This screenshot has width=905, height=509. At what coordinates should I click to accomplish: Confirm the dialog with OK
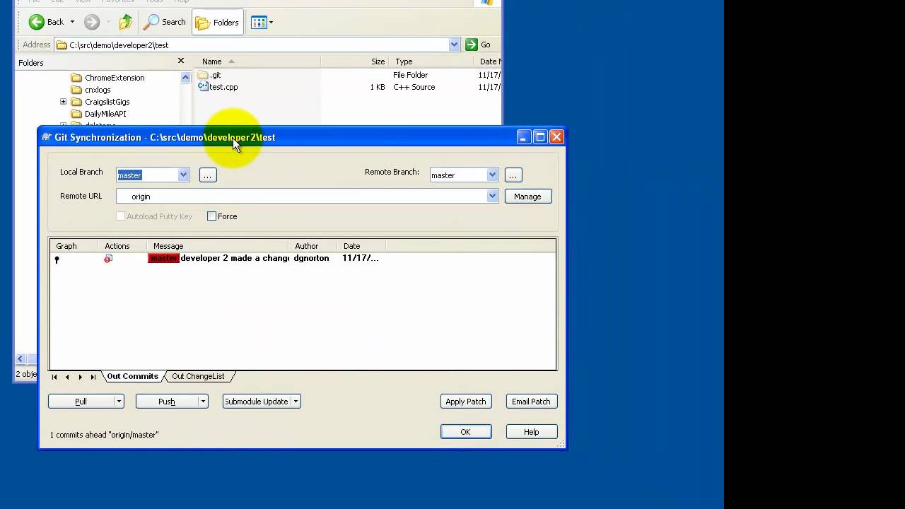tap(466, 432)
